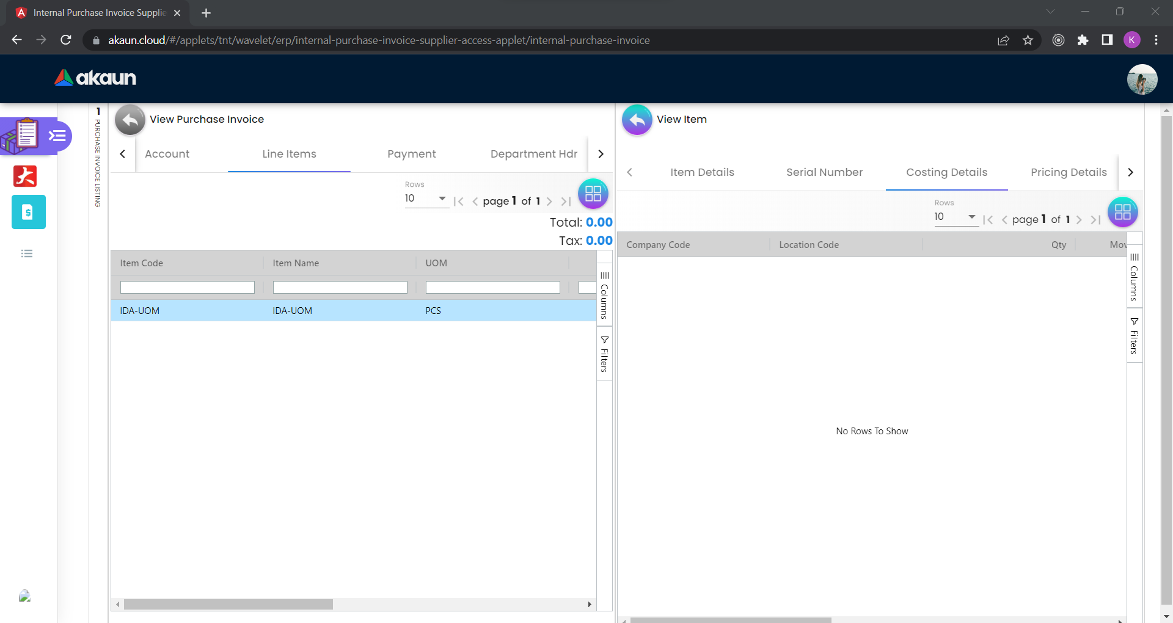Click the list icon in left sidebar
Viewport: 1173px width, 623px height.
click(x=27, y=253)
